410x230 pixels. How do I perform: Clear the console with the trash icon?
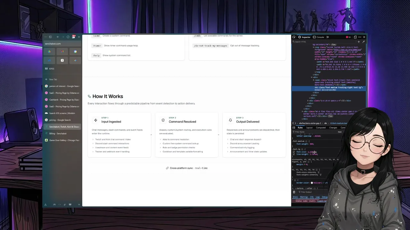tap(294, 192)
